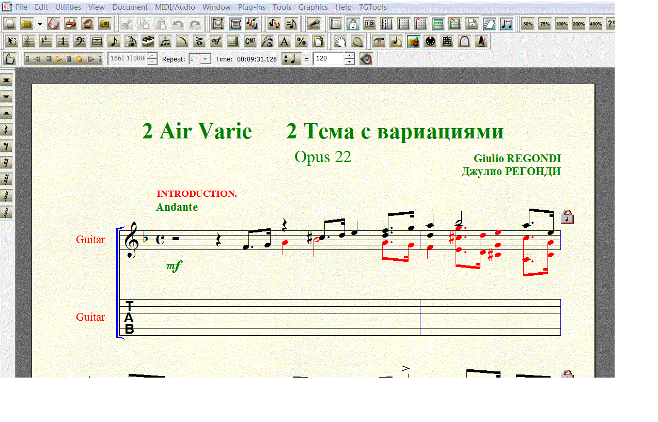Select the Simple Entry eighth note tool
The height and width of the screenshot is (422, 658).
click(113, 41)
